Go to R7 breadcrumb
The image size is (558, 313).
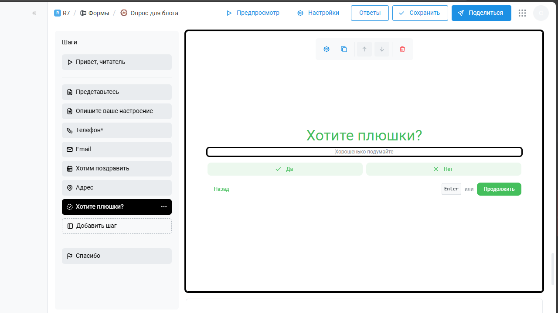[66, 13]
